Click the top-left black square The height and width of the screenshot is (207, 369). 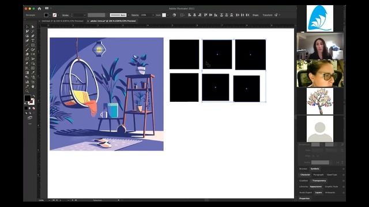184,55
